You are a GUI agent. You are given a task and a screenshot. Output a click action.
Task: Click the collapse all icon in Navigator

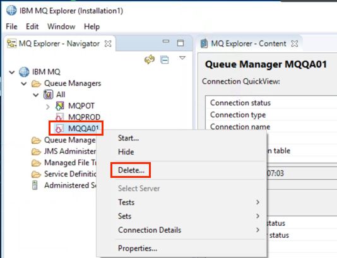pyautogui.click(x=165, y=60)
